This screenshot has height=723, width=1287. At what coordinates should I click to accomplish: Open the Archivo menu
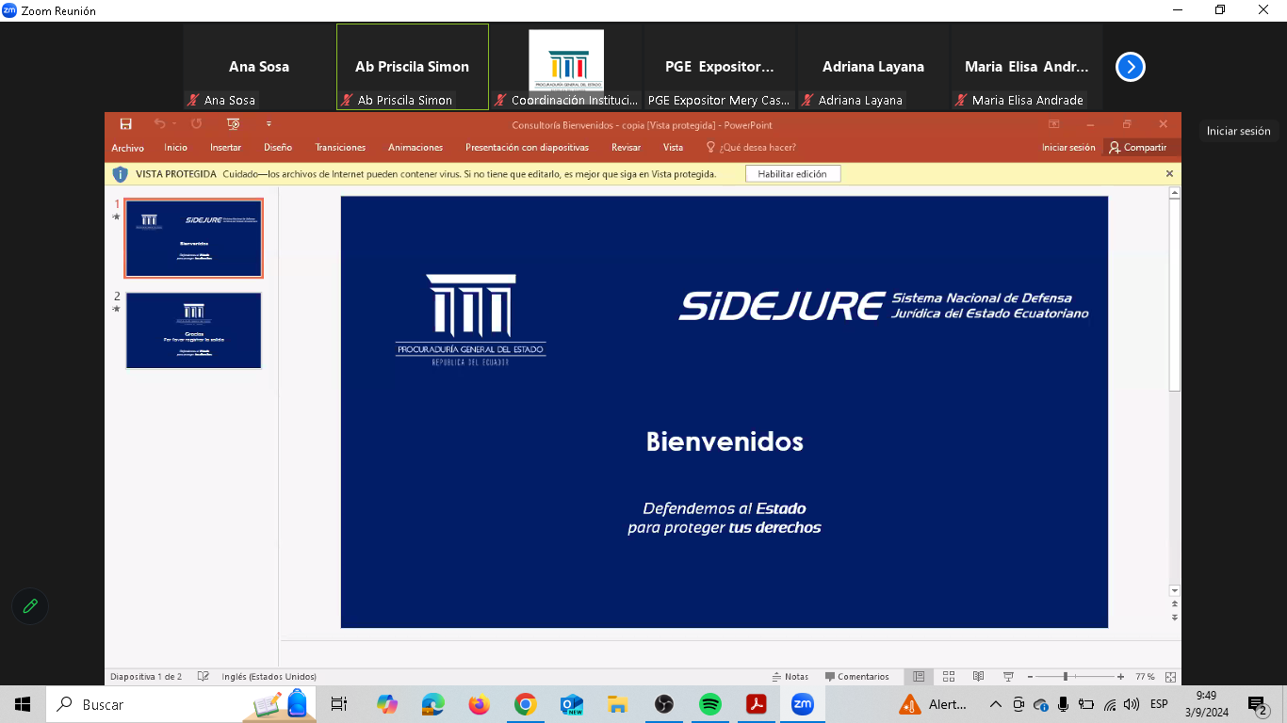tap(127, 148)
